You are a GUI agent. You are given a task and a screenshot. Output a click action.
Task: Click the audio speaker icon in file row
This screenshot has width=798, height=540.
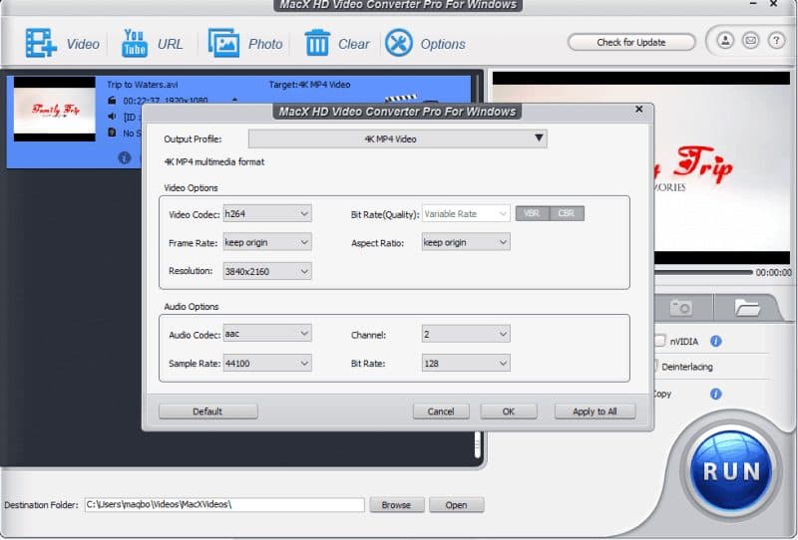pos(112,117)
